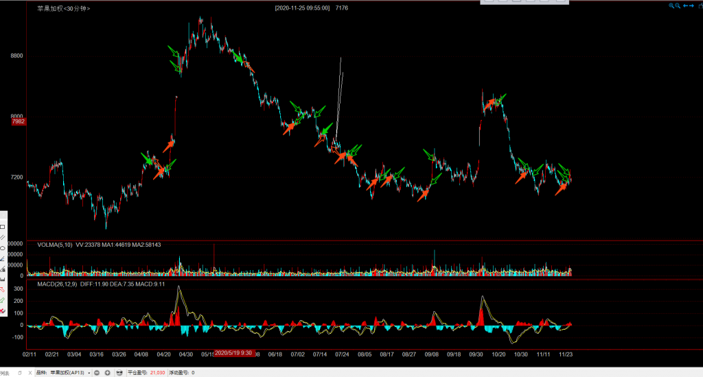703x377 pixels.
Task: Click the sunglasses face icon in status bar
Action: [x=119, y=372]
